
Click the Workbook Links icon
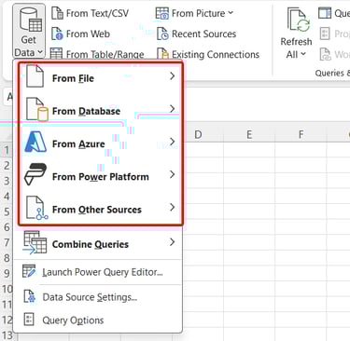coord(326,54)
